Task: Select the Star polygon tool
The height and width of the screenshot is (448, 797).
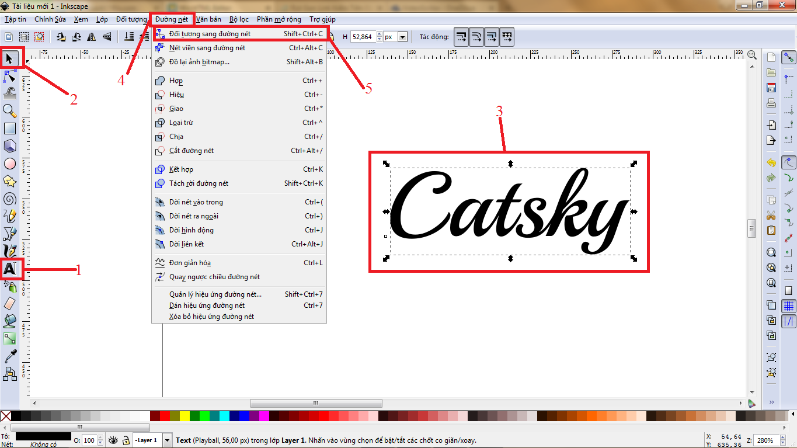Action: click(10, 180)
